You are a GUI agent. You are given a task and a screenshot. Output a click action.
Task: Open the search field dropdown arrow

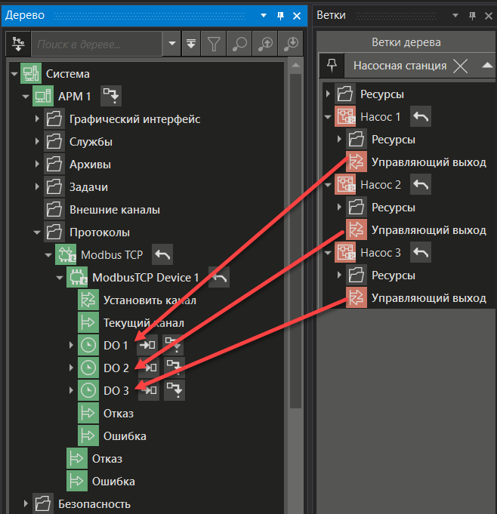pos(173,45)
